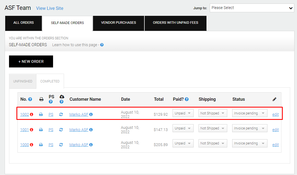Screen dimensions: 297x175
Task: Select the Self-Made Orders tab
Action: [68, 23]
